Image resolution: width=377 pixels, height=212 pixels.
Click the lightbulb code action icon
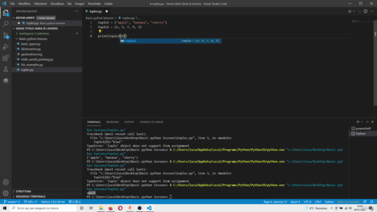100,31
